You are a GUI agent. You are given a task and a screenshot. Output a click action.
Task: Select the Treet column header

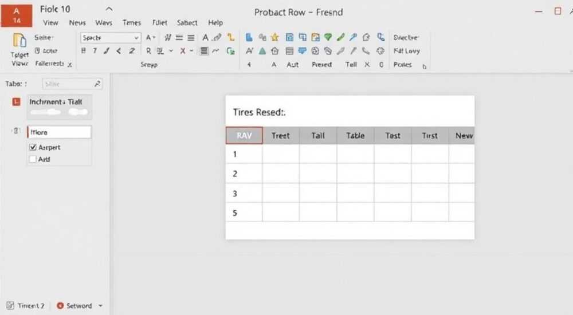click(281, 136)
